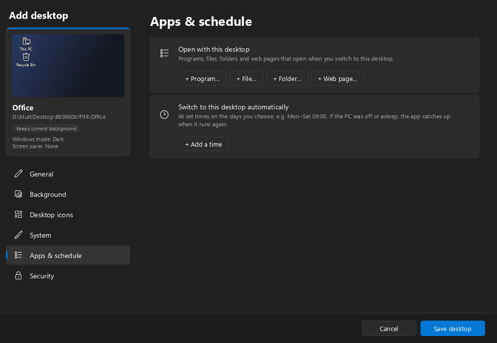Click the pencil icon beside General
The width and height of the screenshot is (497, 343).
[x=18, y=173]
